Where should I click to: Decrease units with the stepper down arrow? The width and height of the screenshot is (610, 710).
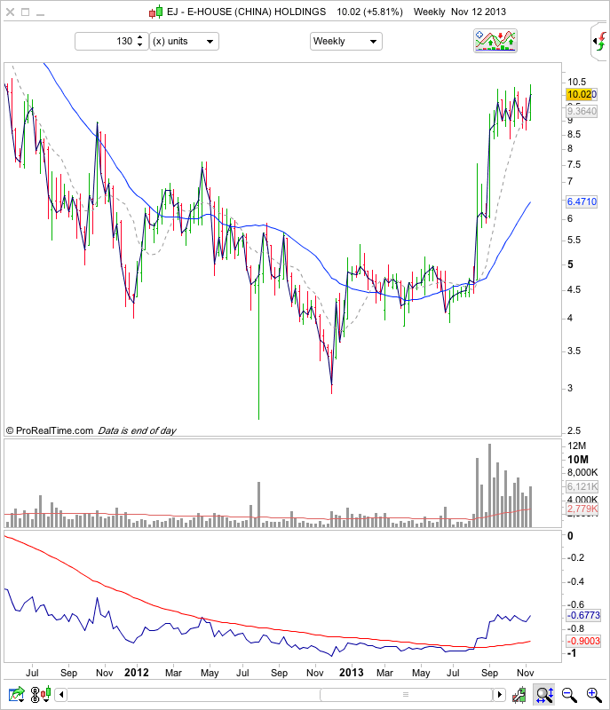tap(140, 45)
